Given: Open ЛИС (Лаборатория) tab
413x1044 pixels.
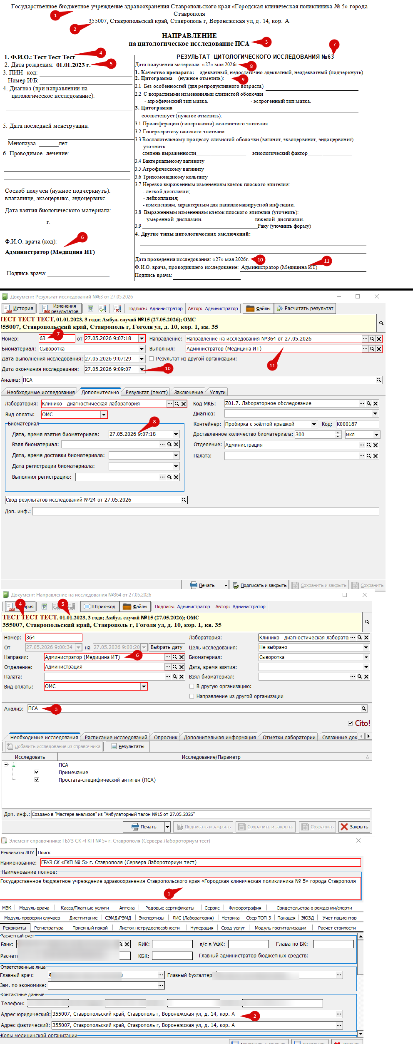Looking at the screenshot, I should point(193,917).
